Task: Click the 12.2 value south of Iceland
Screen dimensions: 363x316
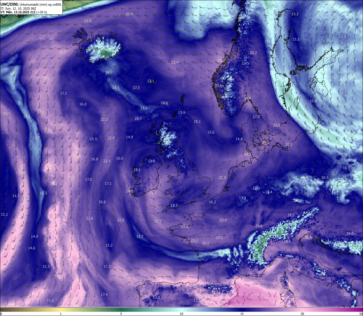Action: 109,72
